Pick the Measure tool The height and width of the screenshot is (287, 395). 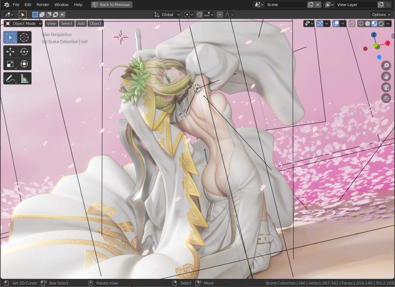coord(24,78)
